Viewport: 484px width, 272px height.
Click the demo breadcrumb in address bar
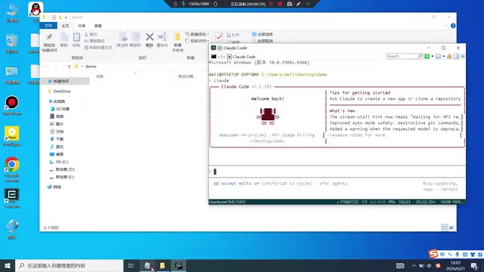tap(91, 66)
